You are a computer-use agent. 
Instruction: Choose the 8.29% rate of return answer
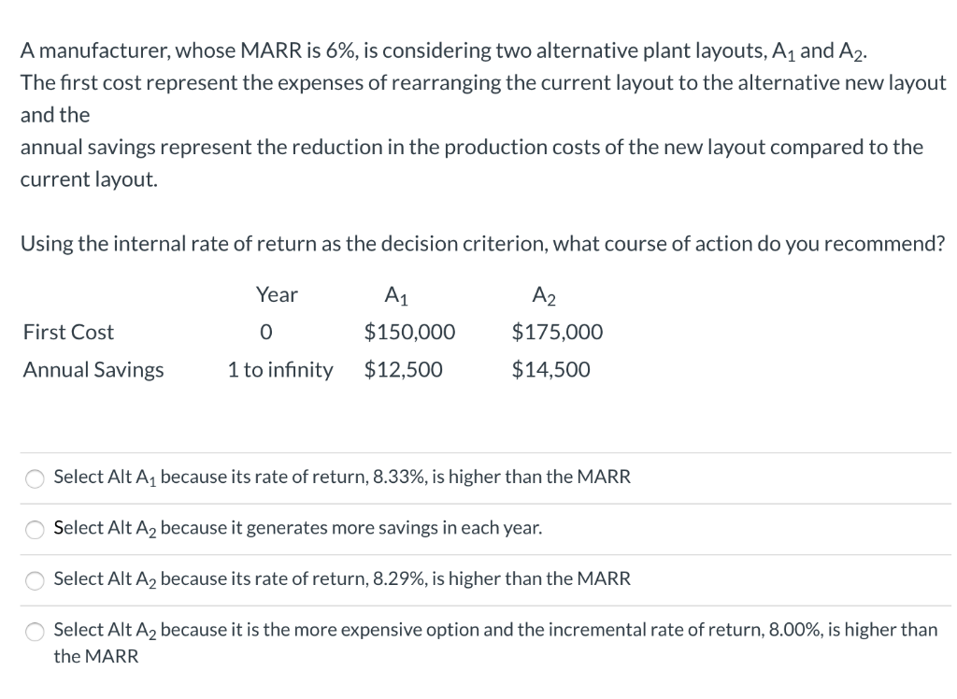(x=35, y=579)
